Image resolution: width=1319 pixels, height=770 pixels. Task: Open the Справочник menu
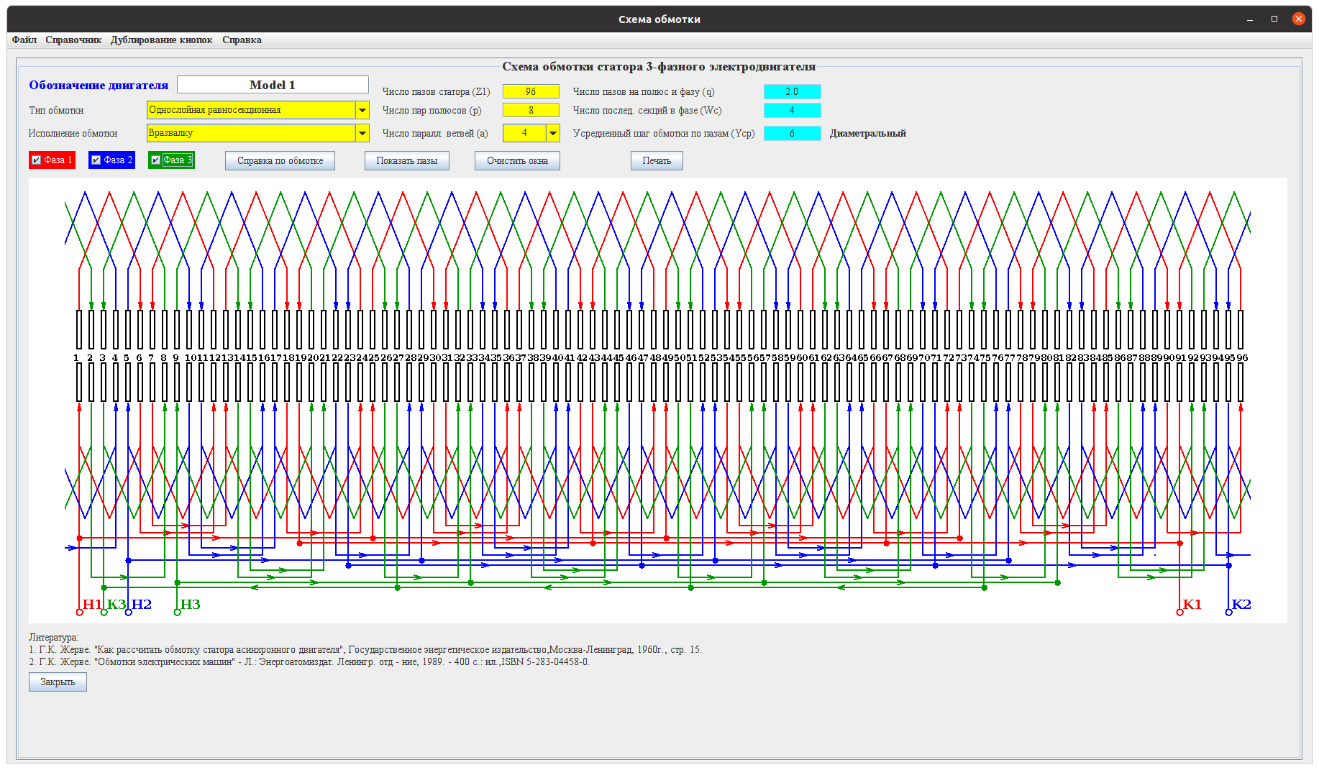(73, 40)
